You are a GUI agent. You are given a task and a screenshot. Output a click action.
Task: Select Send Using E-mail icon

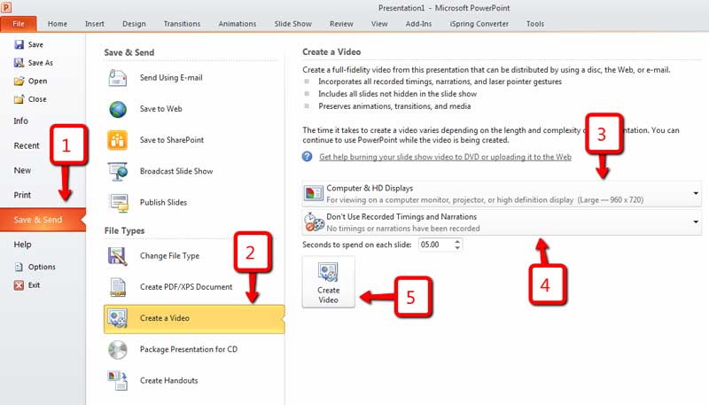[x=119, y=78]
